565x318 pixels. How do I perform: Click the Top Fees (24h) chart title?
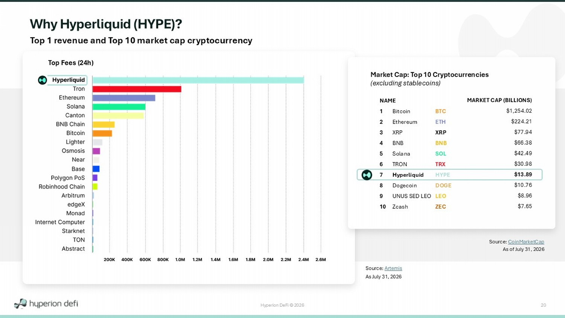click(x=71, y=63)
